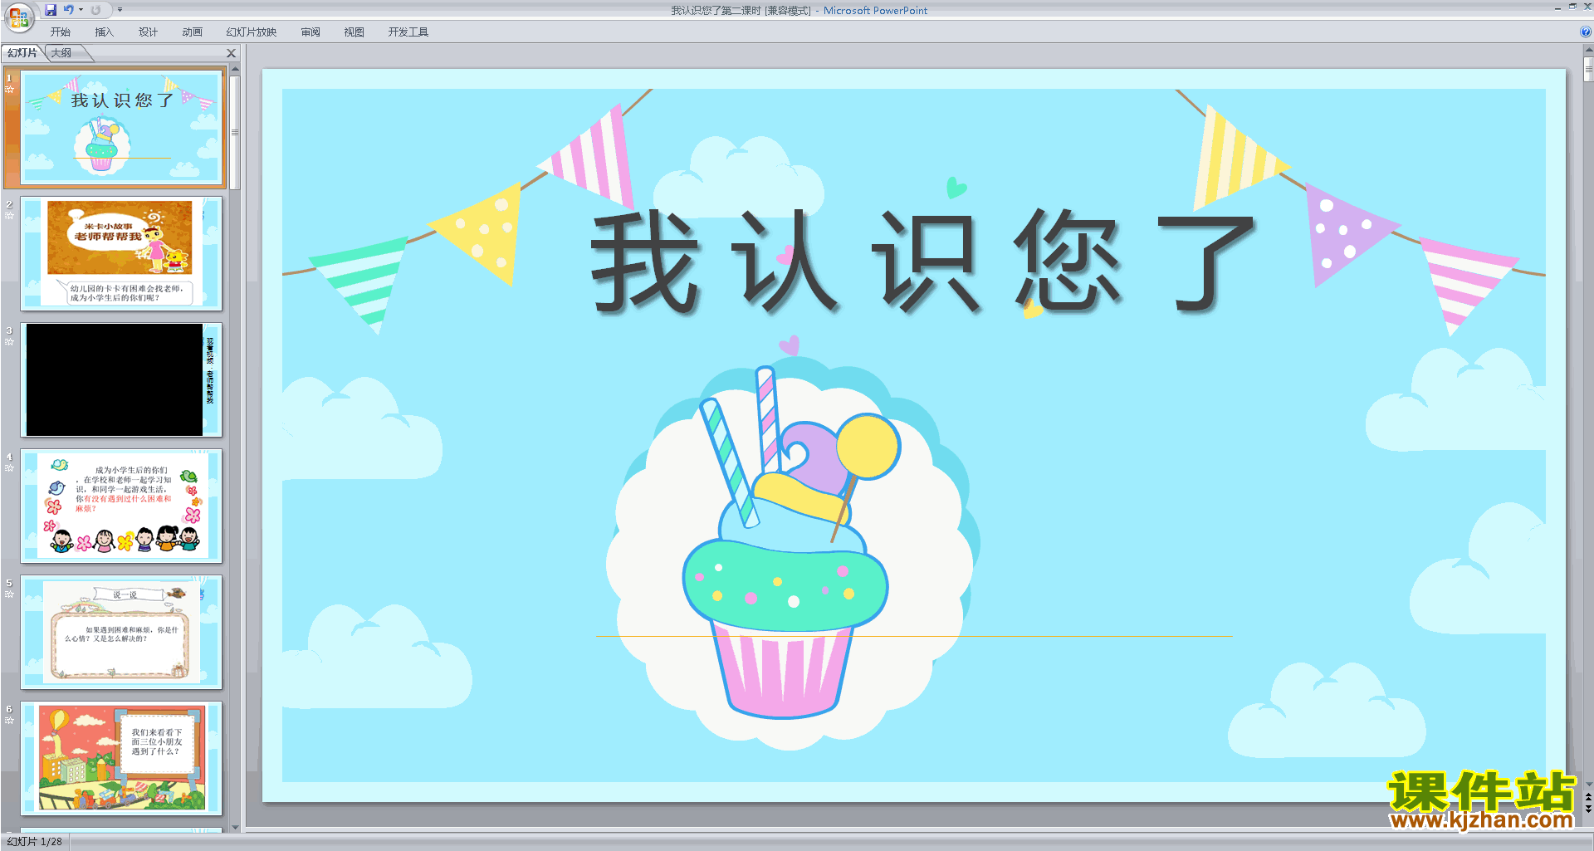Save the presentation via quick access
Screen dimensions: 1594x851
click(51, 10)
